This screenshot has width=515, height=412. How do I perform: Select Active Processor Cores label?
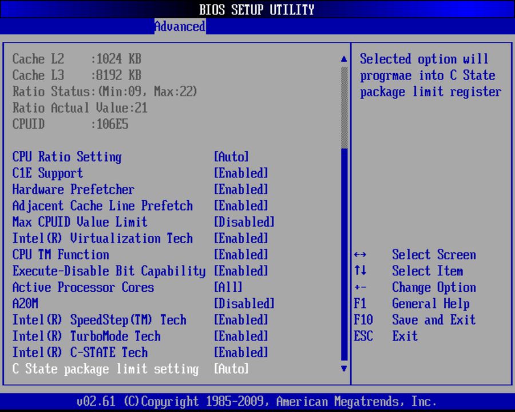83,287
